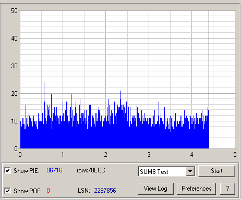
Task: Click the empty unscanned chart area after the black line
Action: pos(222,80)
